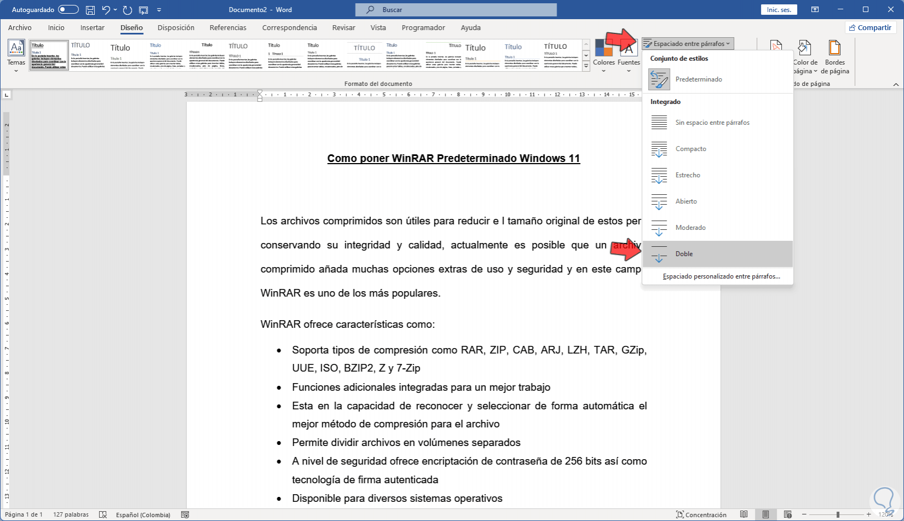This screenshot has width=904, height=521.
Task: Click the bullet Permite dividir archivos en volúmenes separados
Action: 406,442
